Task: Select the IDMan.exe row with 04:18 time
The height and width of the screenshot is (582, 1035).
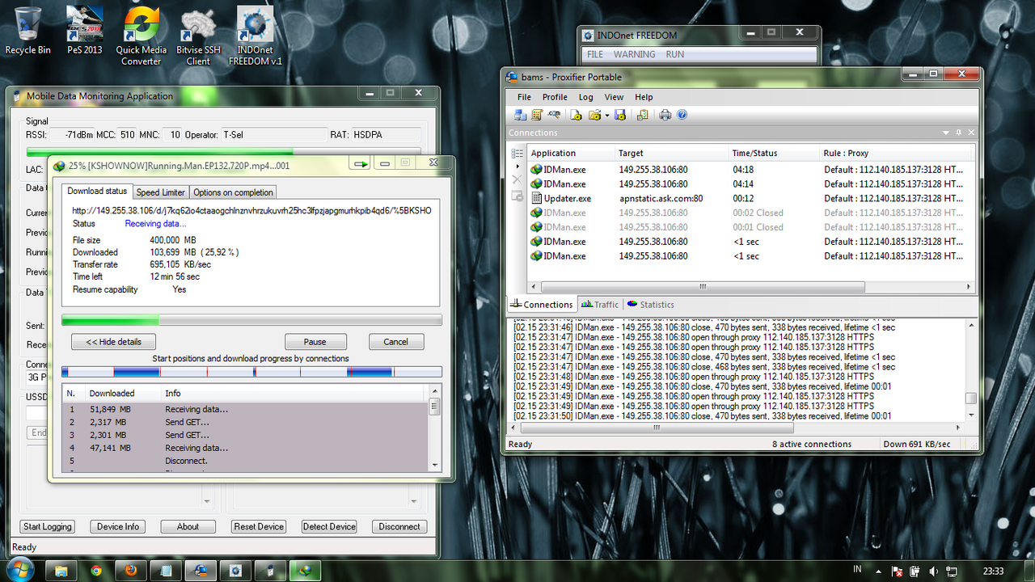Action: 750,170
